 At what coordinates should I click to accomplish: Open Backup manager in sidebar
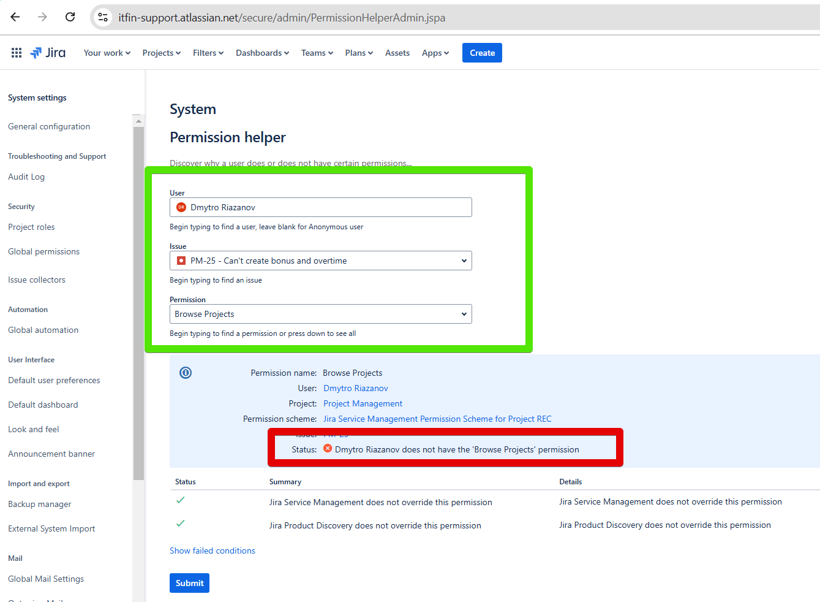pos(40,504)
